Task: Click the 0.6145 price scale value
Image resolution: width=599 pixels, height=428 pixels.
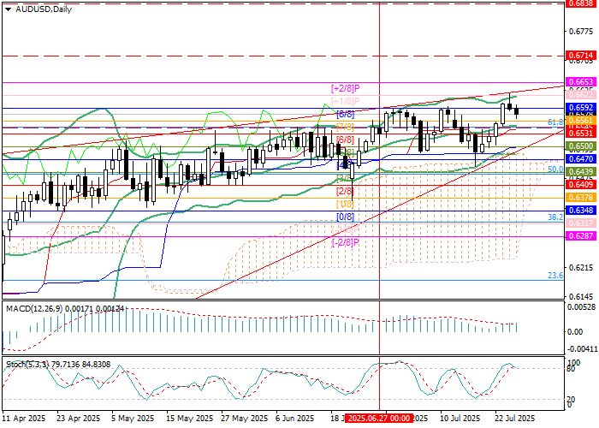Action: (x=581, y=296)
